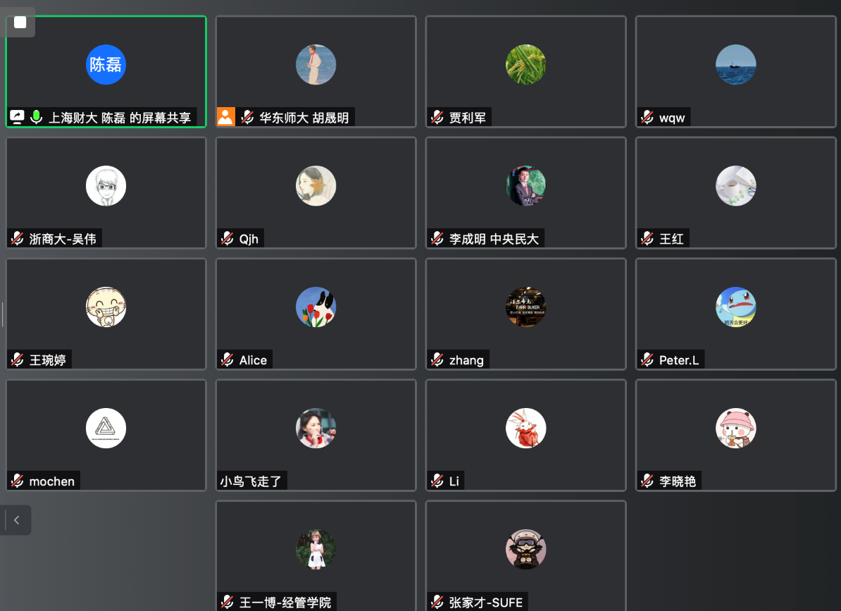Screen dimensions: 841x611
Task: Click the 王一博-经管学院 name label
Action: [285, 603]
